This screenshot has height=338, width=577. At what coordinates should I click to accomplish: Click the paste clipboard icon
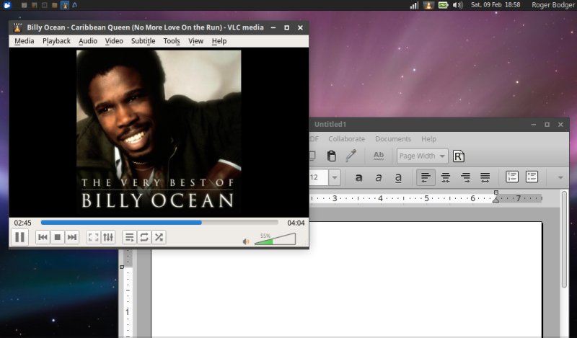click(331, 156)
